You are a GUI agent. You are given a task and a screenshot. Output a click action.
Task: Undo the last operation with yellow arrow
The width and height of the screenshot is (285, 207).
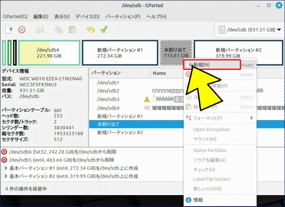(91, 29)
